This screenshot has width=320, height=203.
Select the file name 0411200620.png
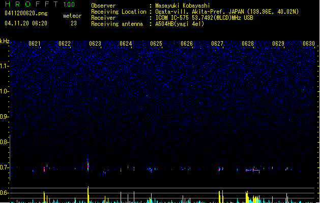(x=26, y=13)
